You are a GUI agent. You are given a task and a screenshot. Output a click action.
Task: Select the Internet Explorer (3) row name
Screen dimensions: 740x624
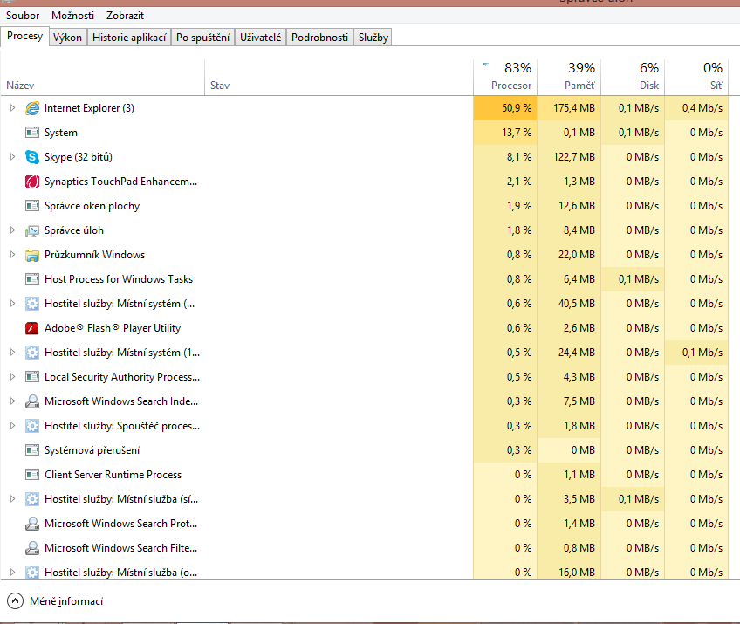[89, 108]
